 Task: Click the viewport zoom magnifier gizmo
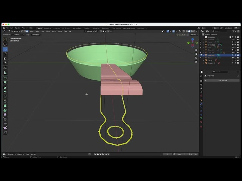(x=196, y=50)
